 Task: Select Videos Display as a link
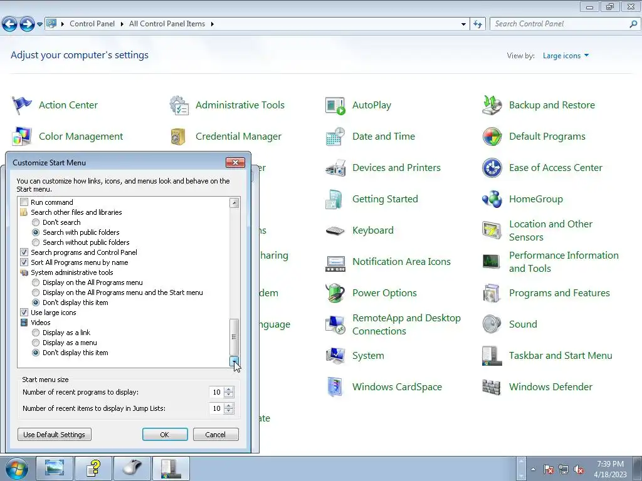coord(36,333)
